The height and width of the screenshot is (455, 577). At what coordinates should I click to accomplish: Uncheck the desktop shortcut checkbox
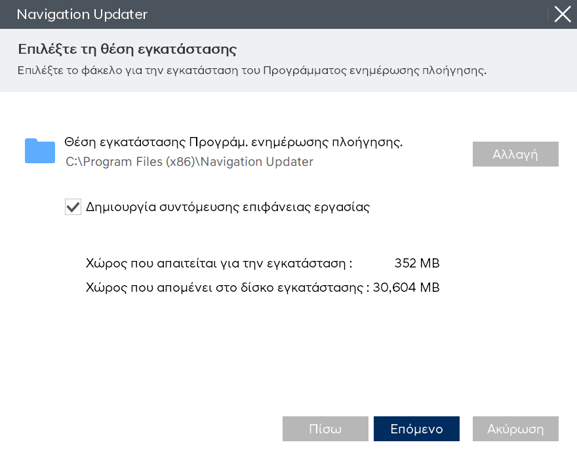73,207
